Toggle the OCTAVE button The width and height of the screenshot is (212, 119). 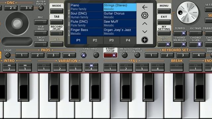tap(196, 33)
